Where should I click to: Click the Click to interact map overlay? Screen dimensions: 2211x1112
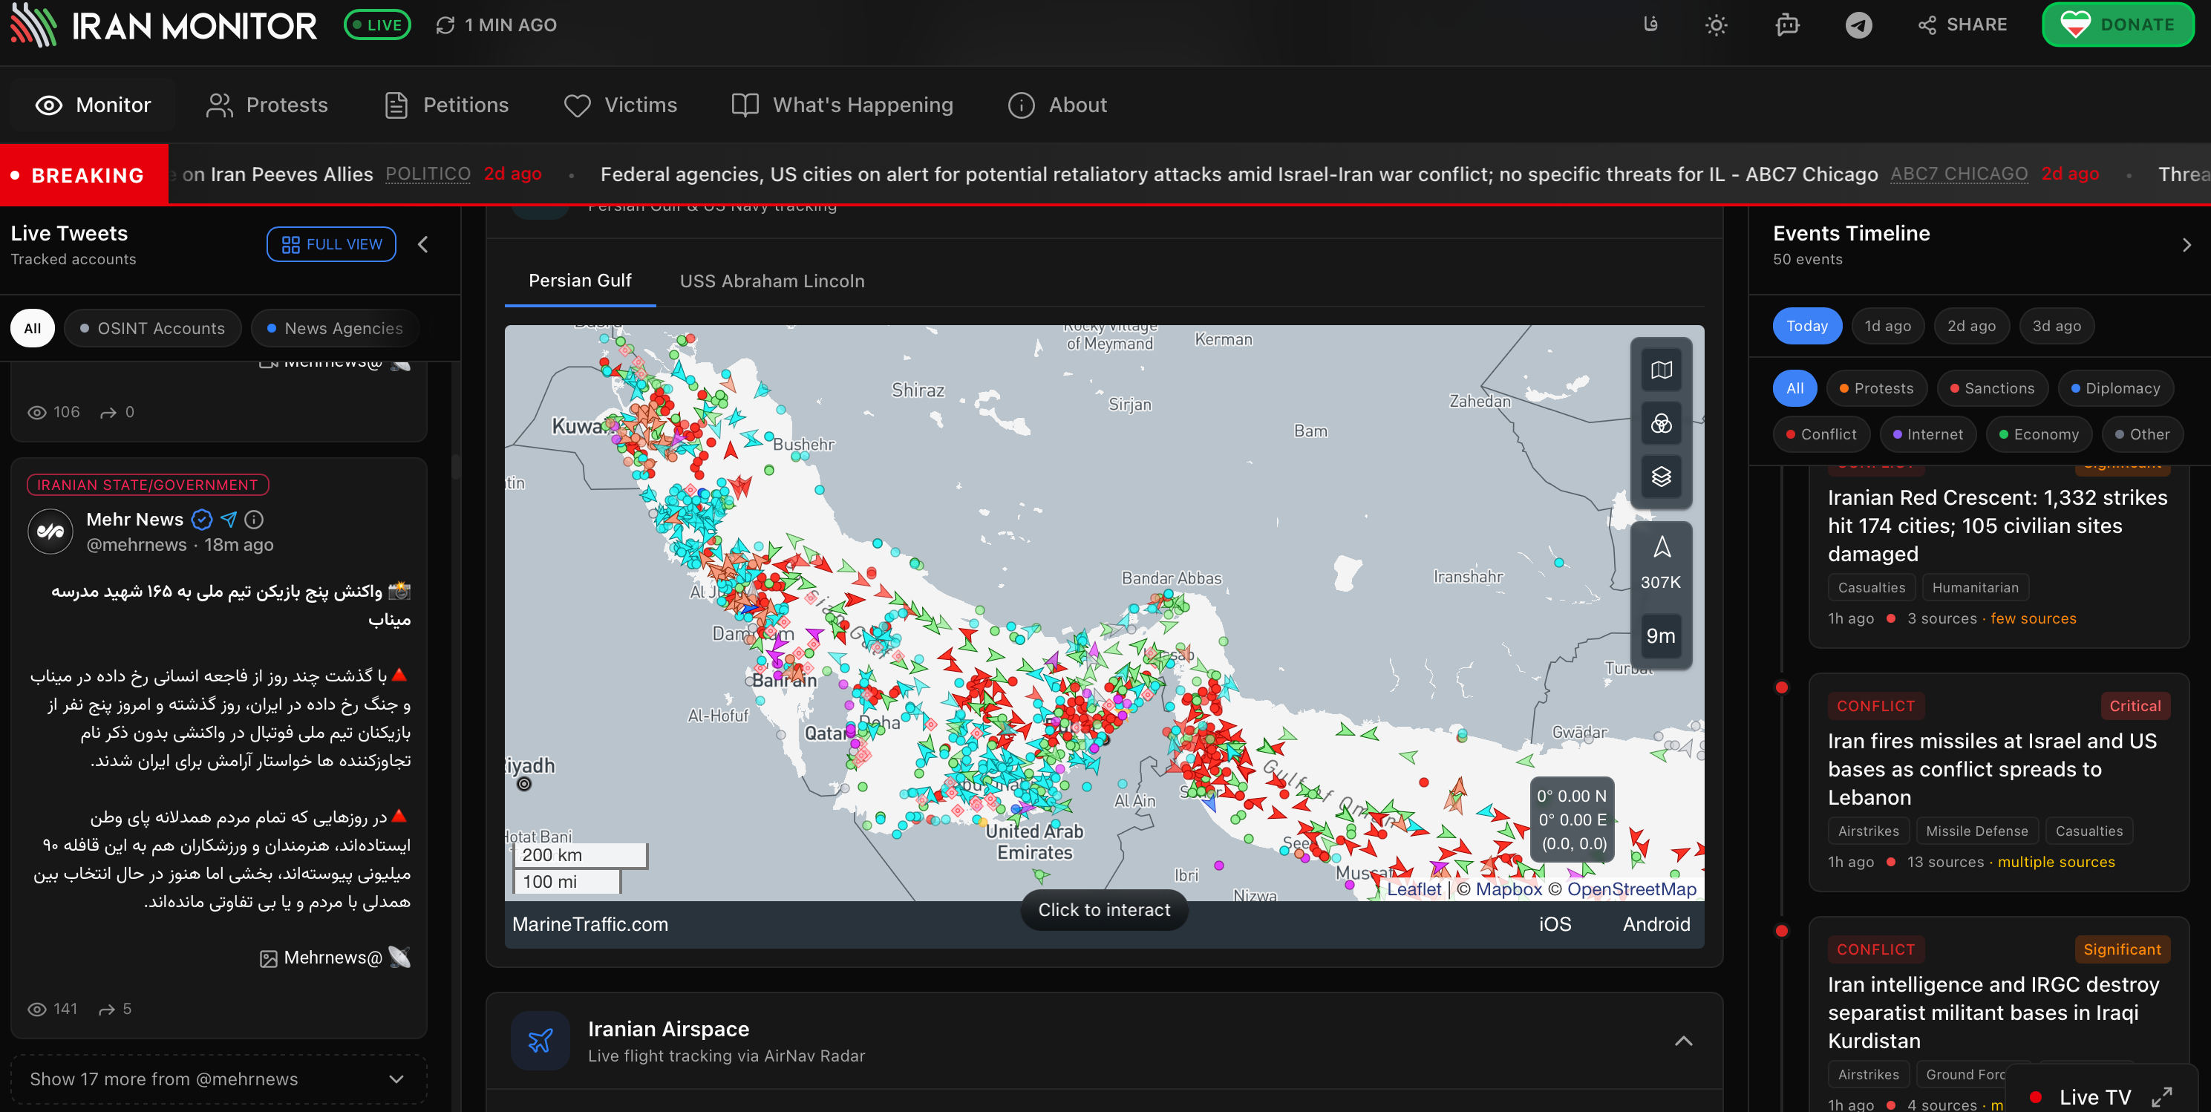[x=1104, y=909]
